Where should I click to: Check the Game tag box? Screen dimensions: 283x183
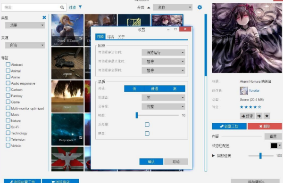(x=8, y=102)
